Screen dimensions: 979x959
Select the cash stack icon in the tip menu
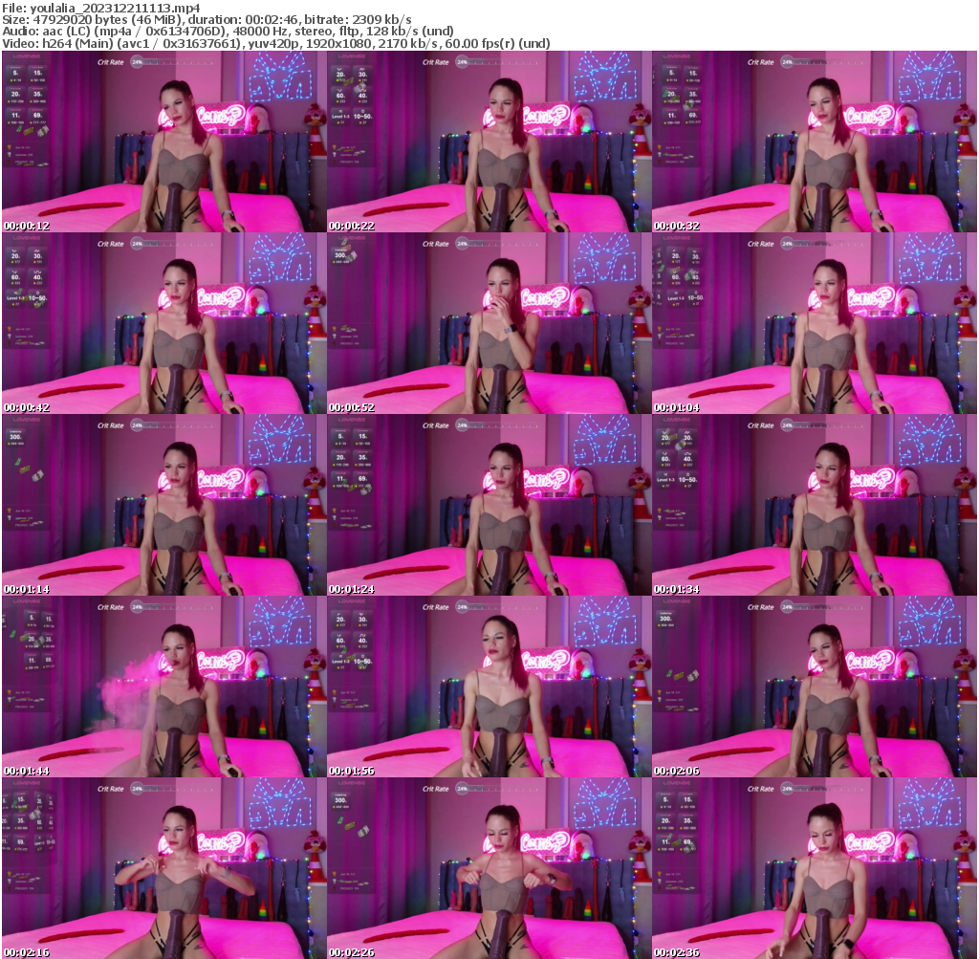[x=42, y=131]
